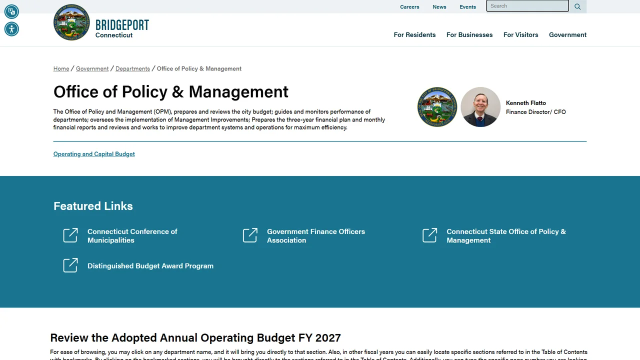Click the Home breadcrumb link
The image size is (640, 360).
pos(61,68)
